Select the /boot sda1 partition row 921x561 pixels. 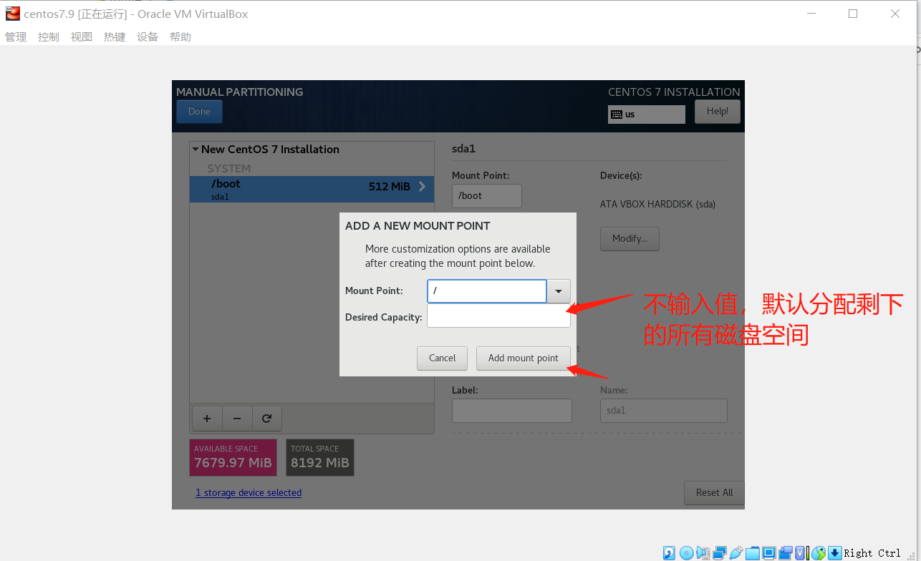coord(312,190)
